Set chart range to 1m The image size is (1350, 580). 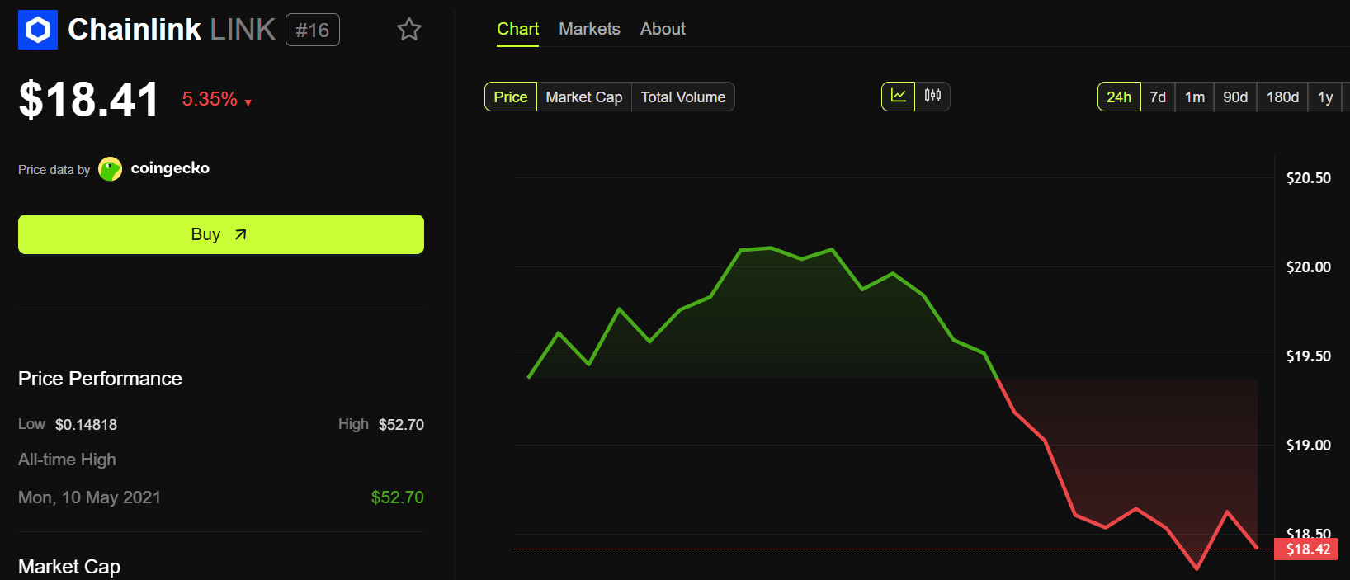[1195, 97]
